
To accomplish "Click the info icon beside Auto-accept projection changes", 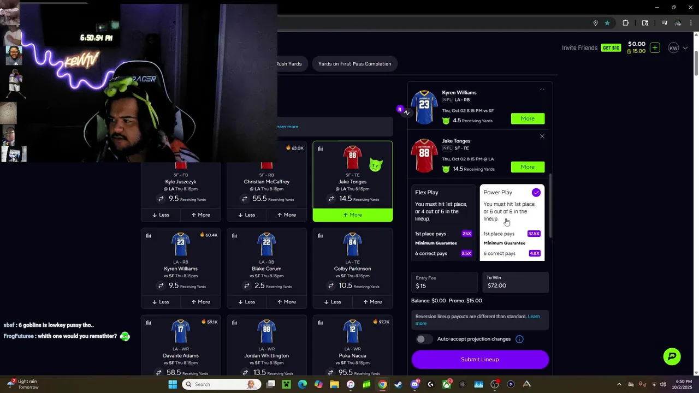I will click(519, 339).
